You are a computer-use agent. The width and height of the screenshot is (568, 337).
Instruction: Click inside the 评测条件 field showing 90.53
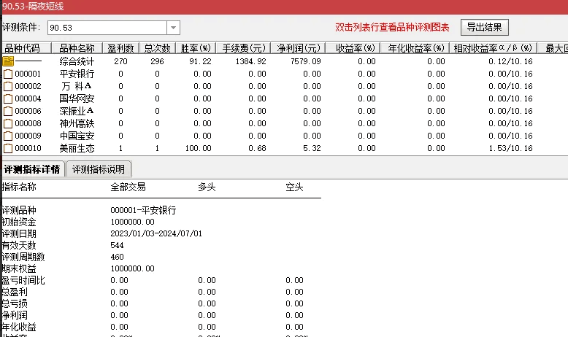tap(107, 28)
